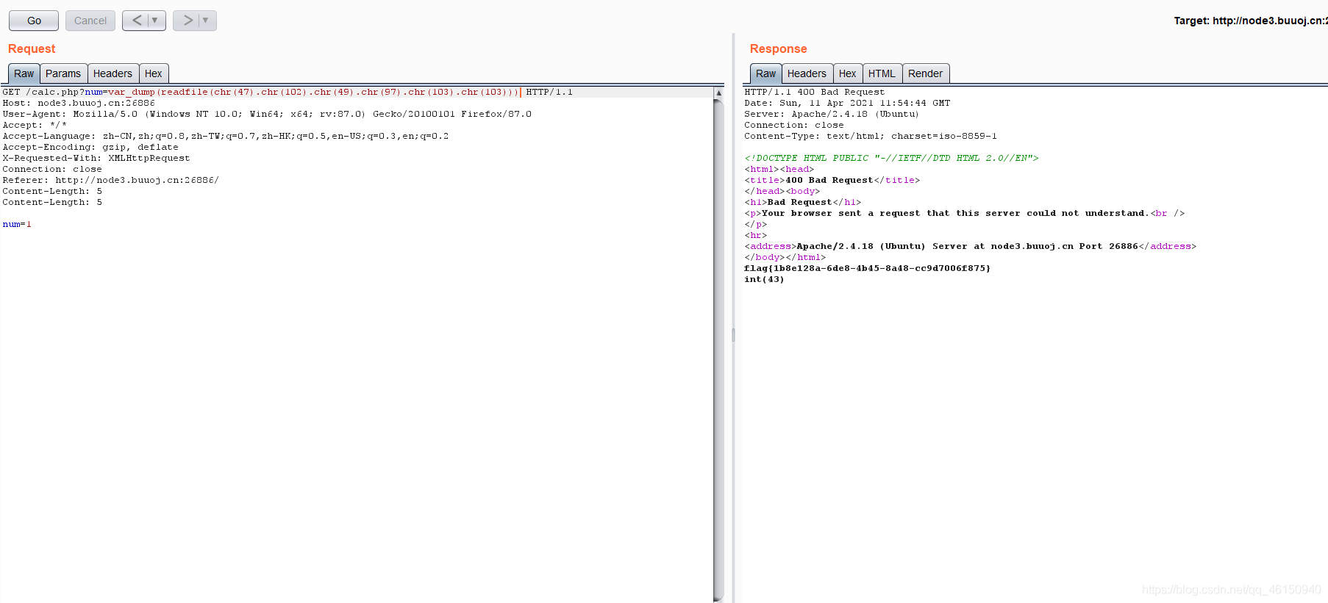Click the Cancel button

90,21
